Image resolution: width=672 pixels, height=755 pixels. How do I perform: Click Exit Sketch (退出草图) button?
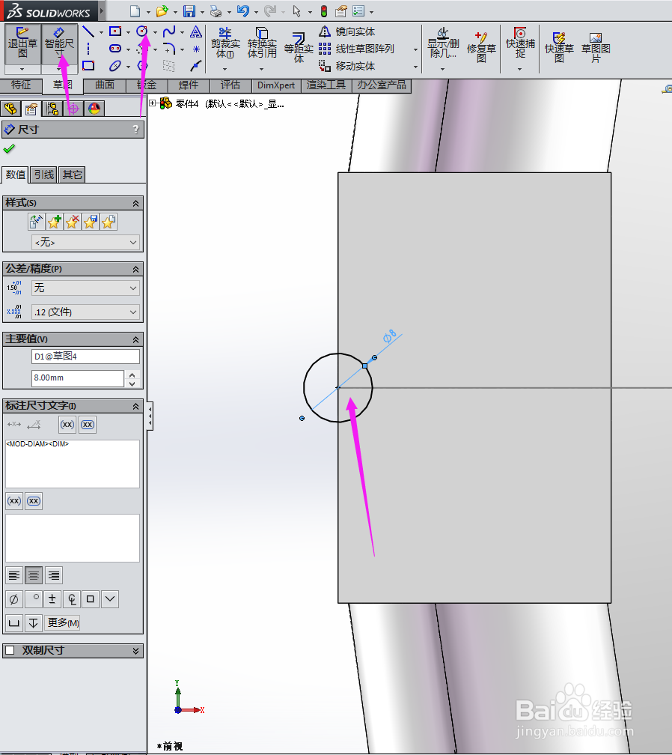pyautogui.click(x=22, y=43)
